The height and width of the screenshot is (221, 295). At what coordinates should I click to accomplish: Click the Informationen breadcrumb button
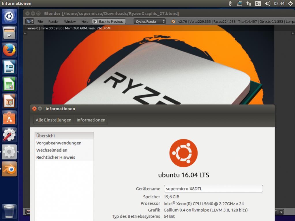point(91,120)
